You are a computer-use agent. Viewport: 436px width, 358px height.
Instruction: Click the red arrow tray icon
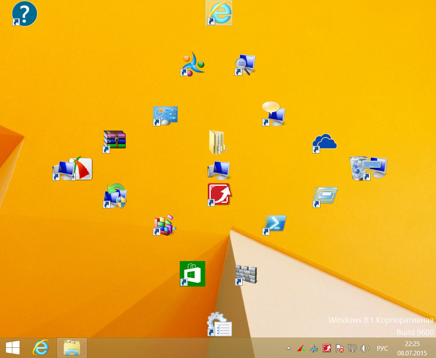327,348
